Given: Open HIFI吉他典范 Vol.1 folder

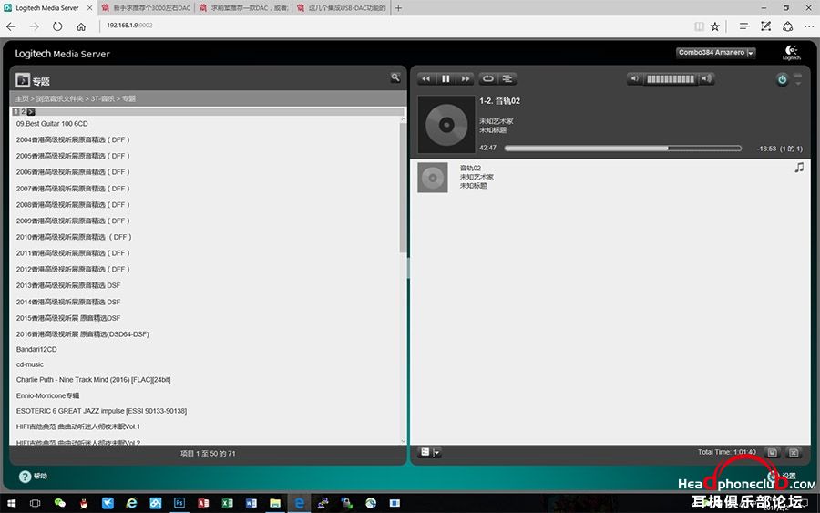Looking at the screenshot, I should coord(78,426).
